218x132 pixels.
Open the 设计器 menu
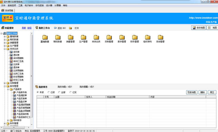pyautogui.click(x=49, y=5)
